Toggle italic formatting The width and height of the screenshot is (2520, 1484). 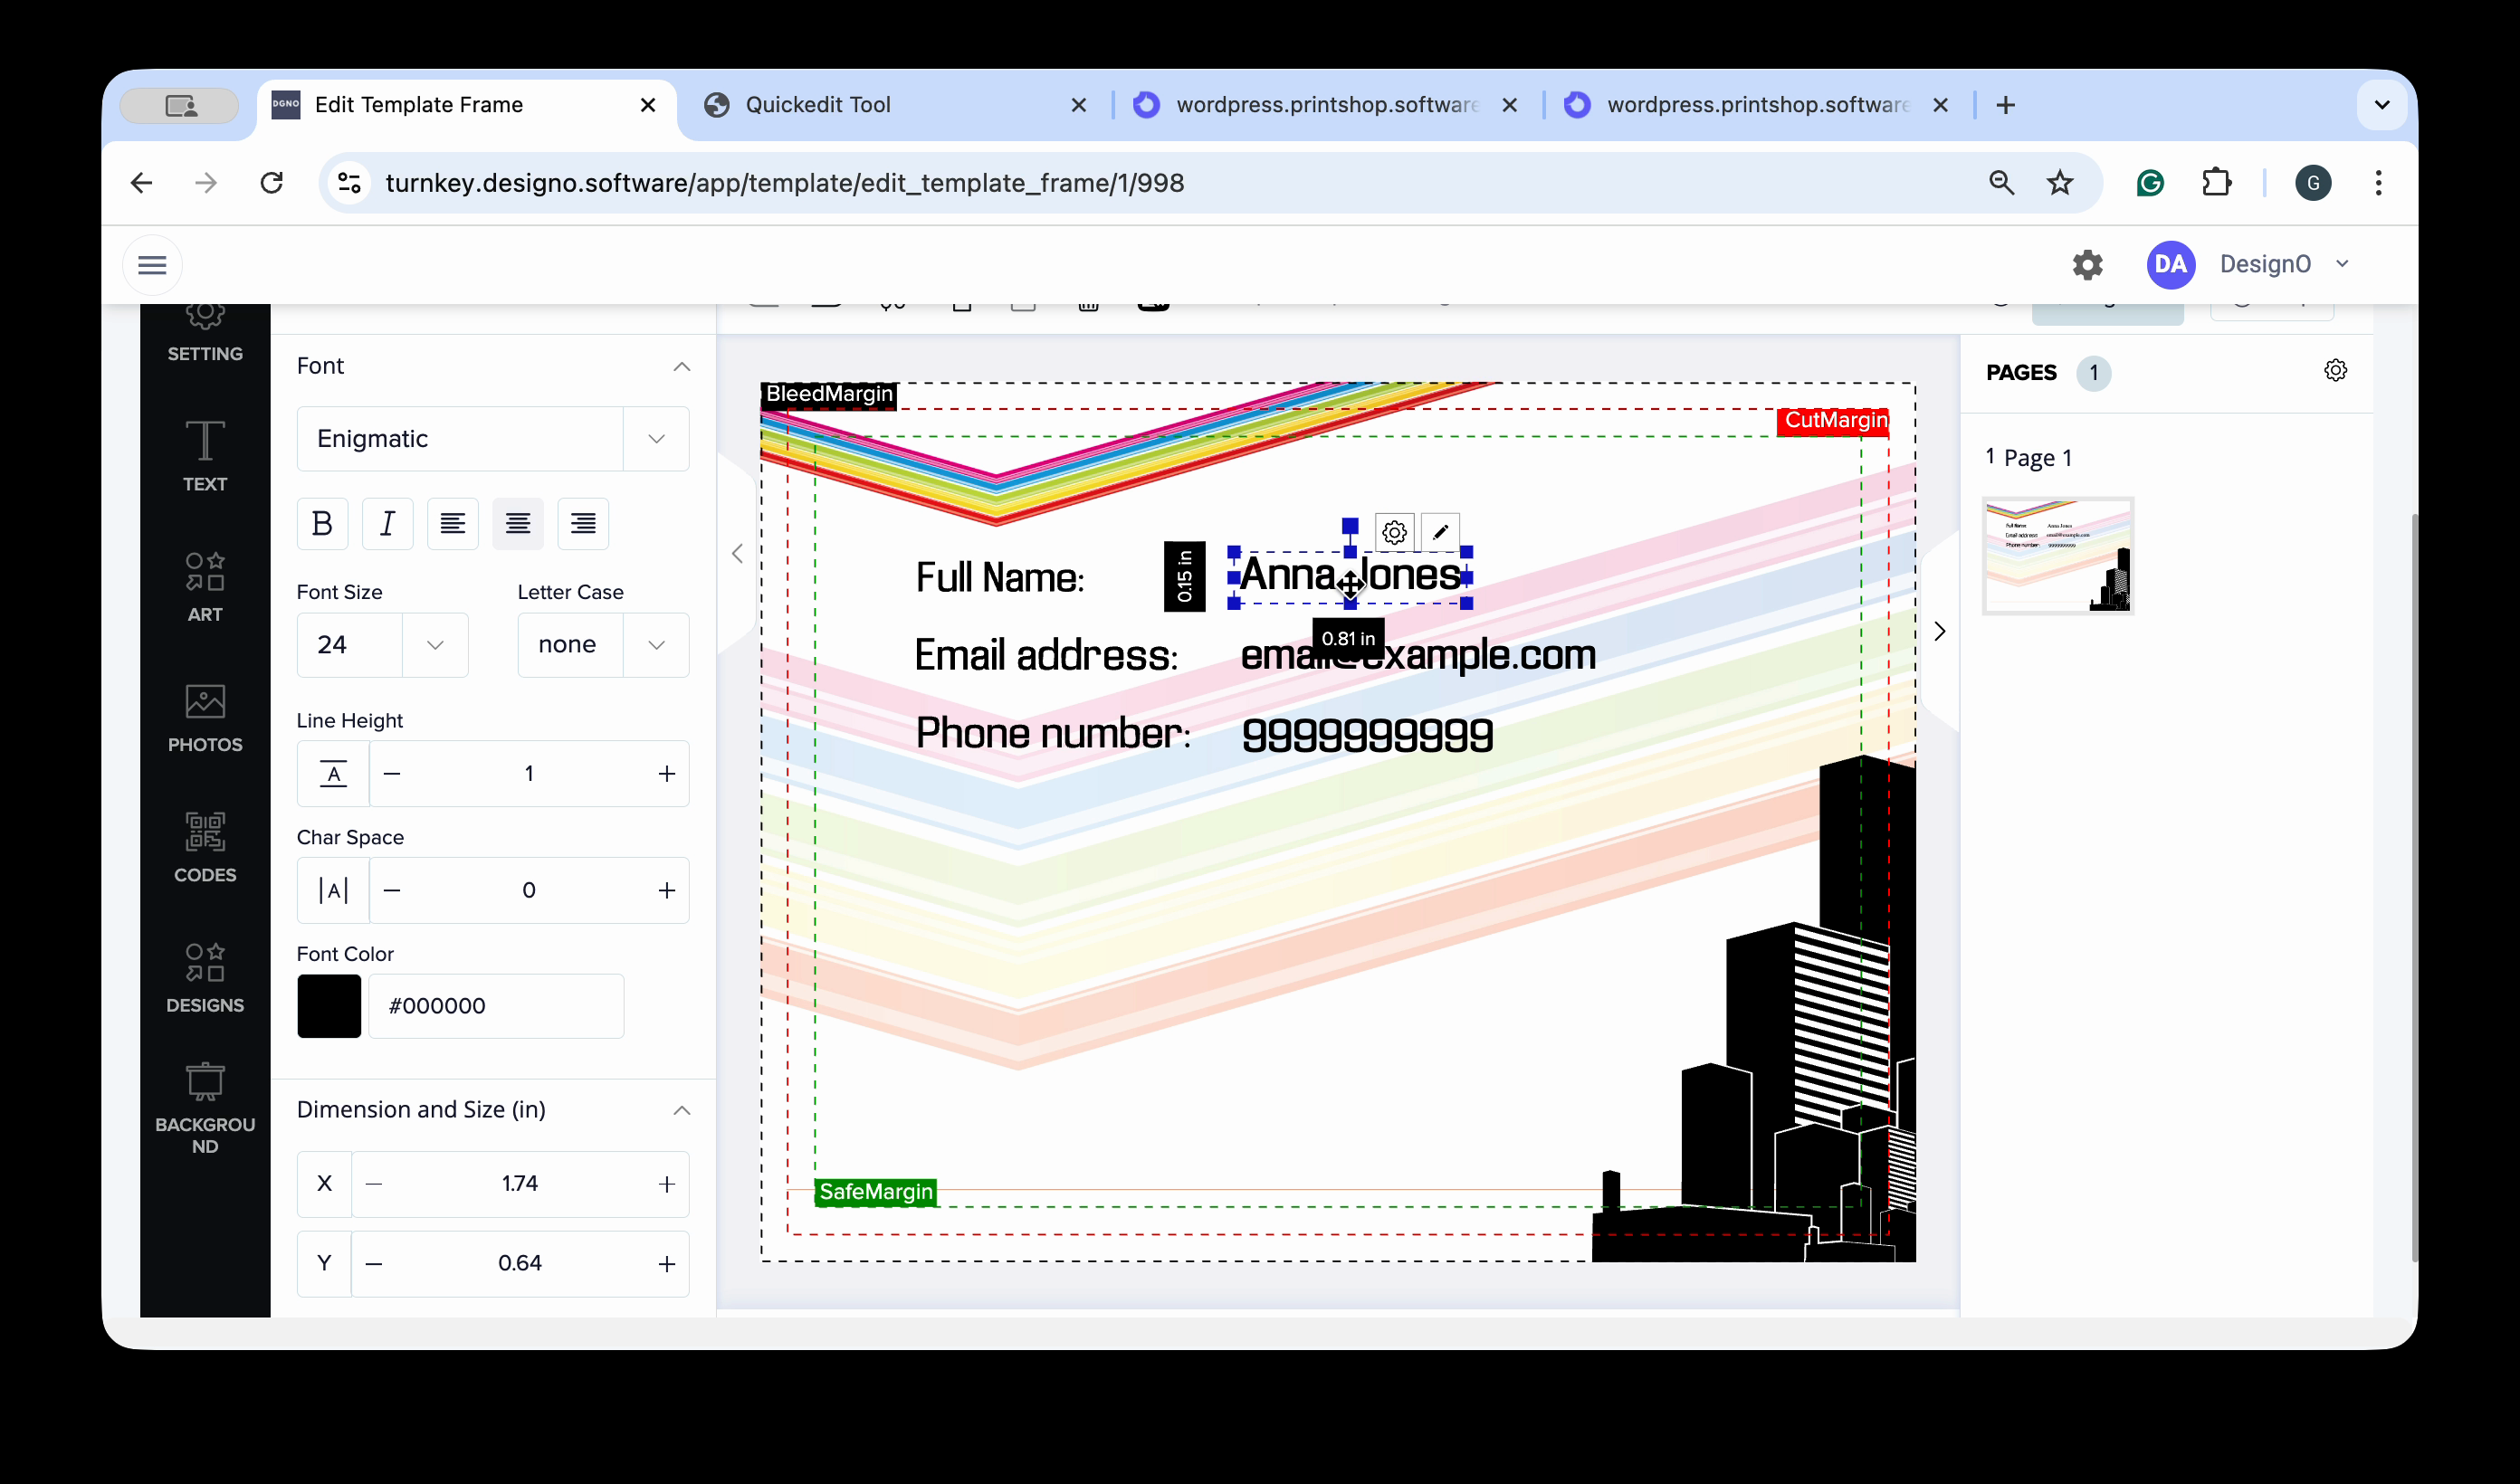pos(387,523)
